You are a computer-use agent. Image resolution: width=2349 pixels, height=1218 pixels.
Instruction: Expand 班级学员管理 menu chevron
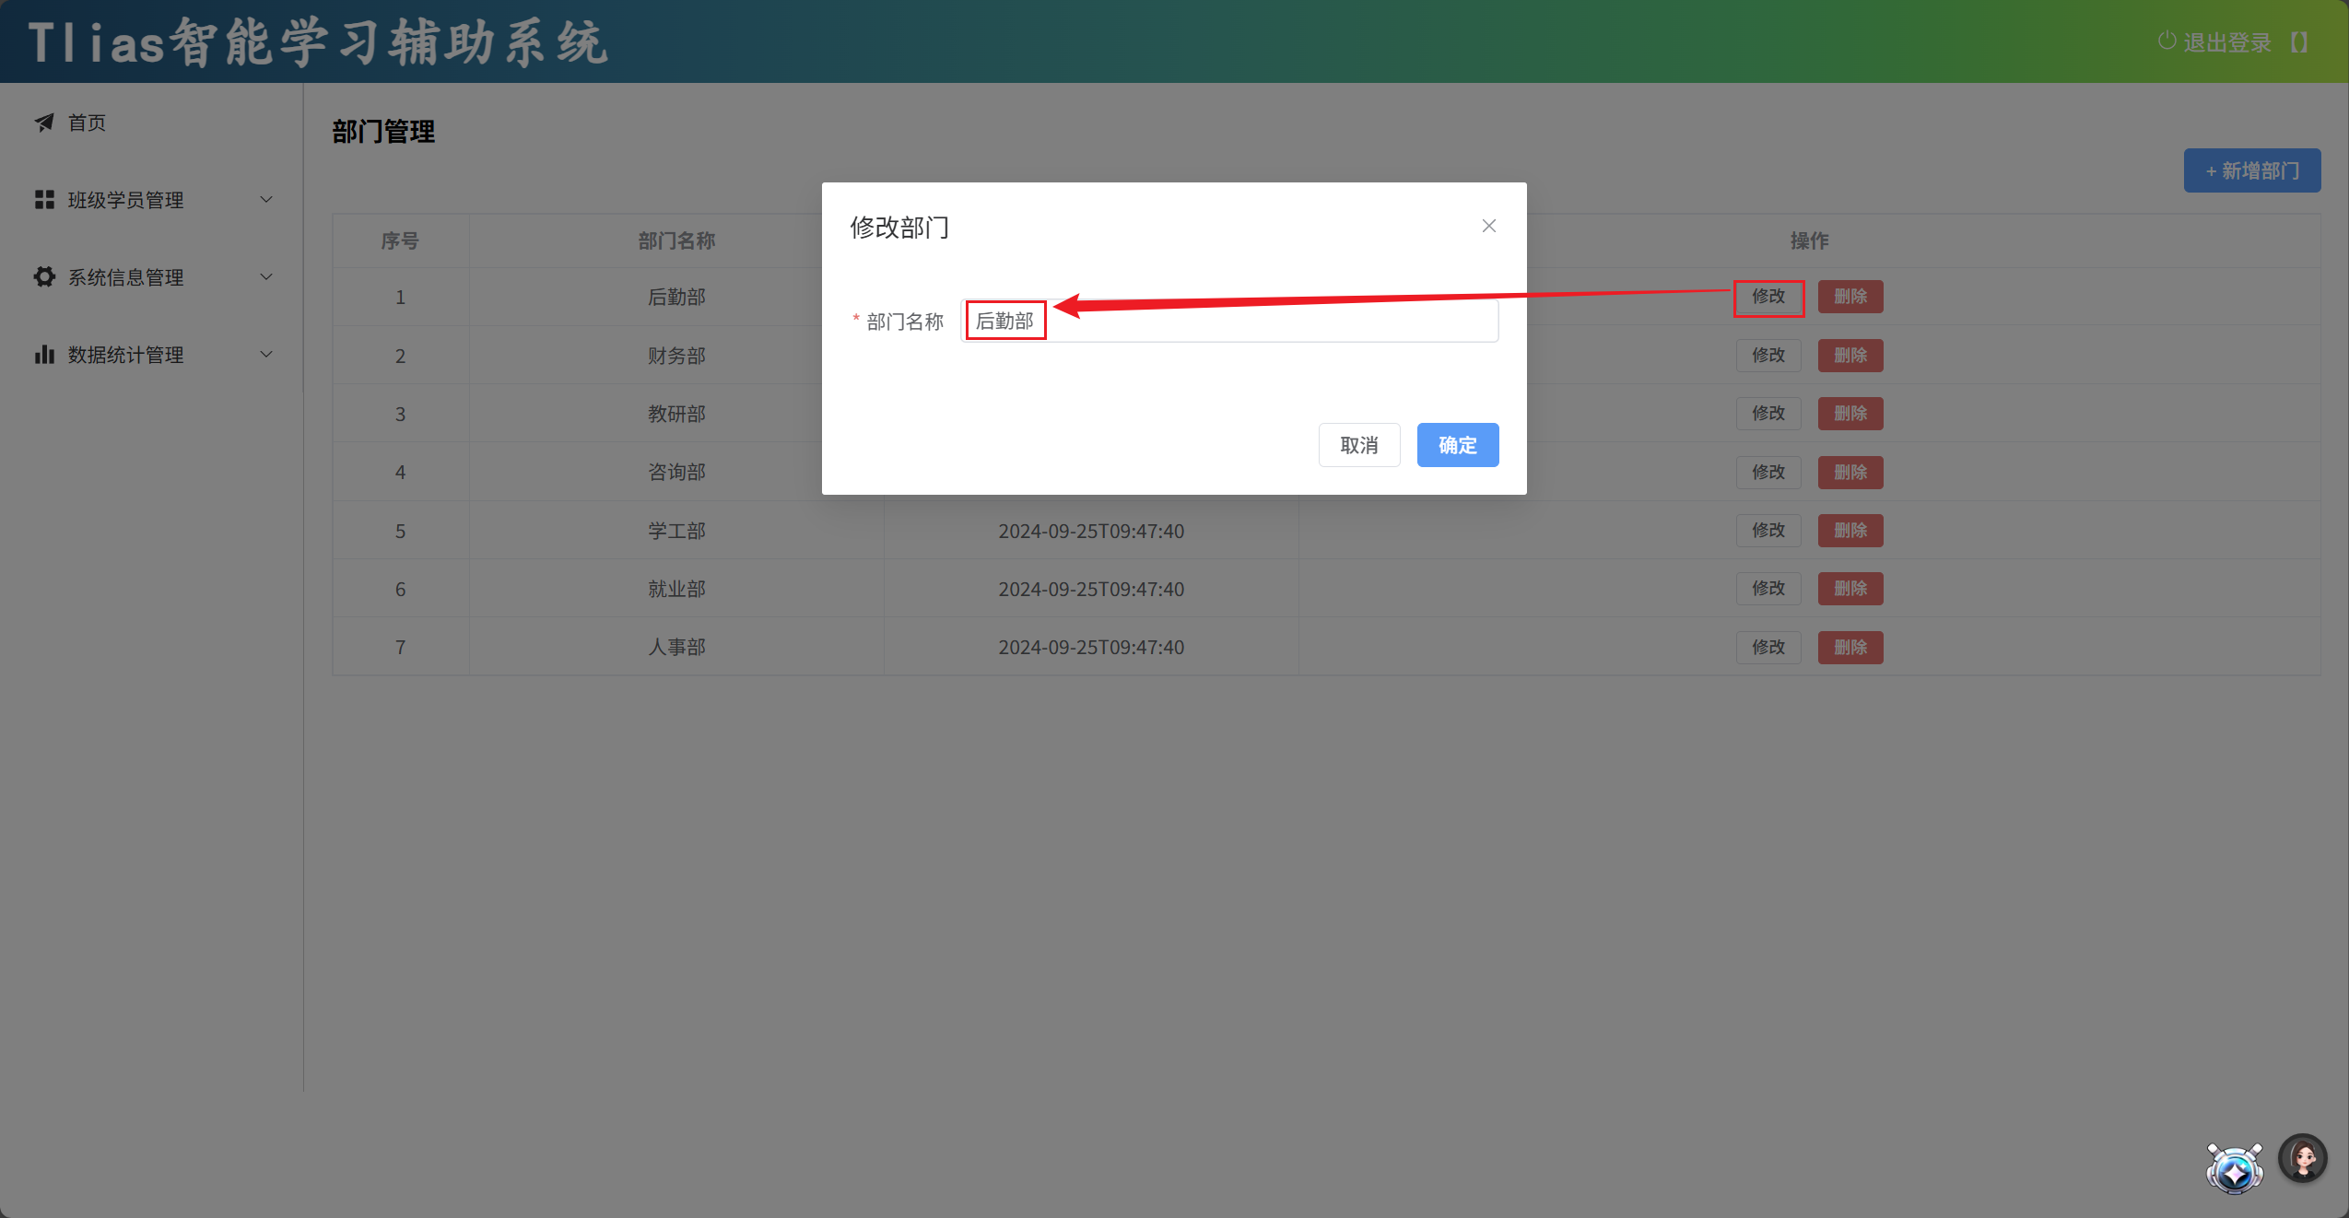266,200
